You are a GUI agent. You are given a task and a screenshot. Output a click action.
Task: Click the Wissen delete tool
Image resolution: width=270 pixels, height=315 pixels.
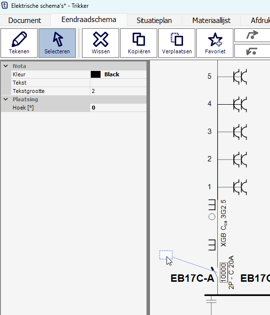click(x=101, y=43)
